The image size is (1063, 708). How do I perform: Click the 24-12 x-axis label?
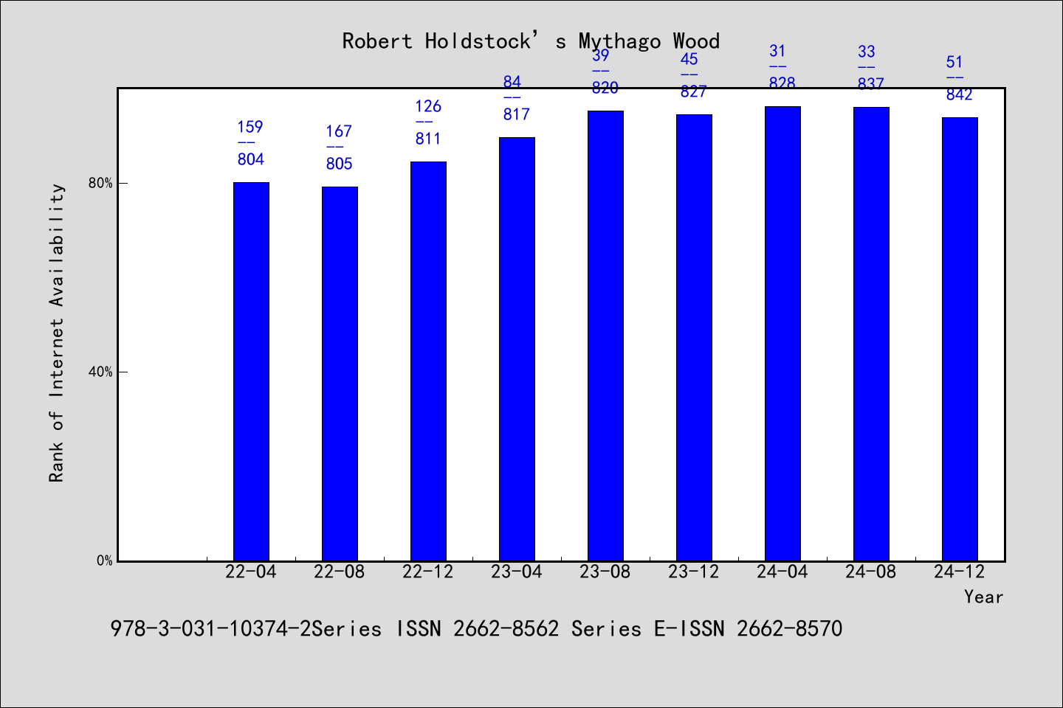click(960, 572)
